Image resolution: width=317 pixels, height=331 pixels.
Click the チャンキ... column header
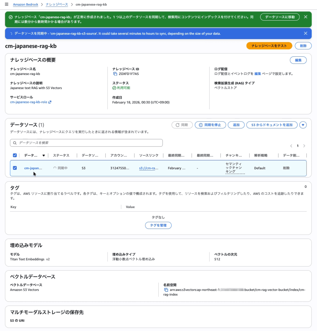tap(234, 156)
